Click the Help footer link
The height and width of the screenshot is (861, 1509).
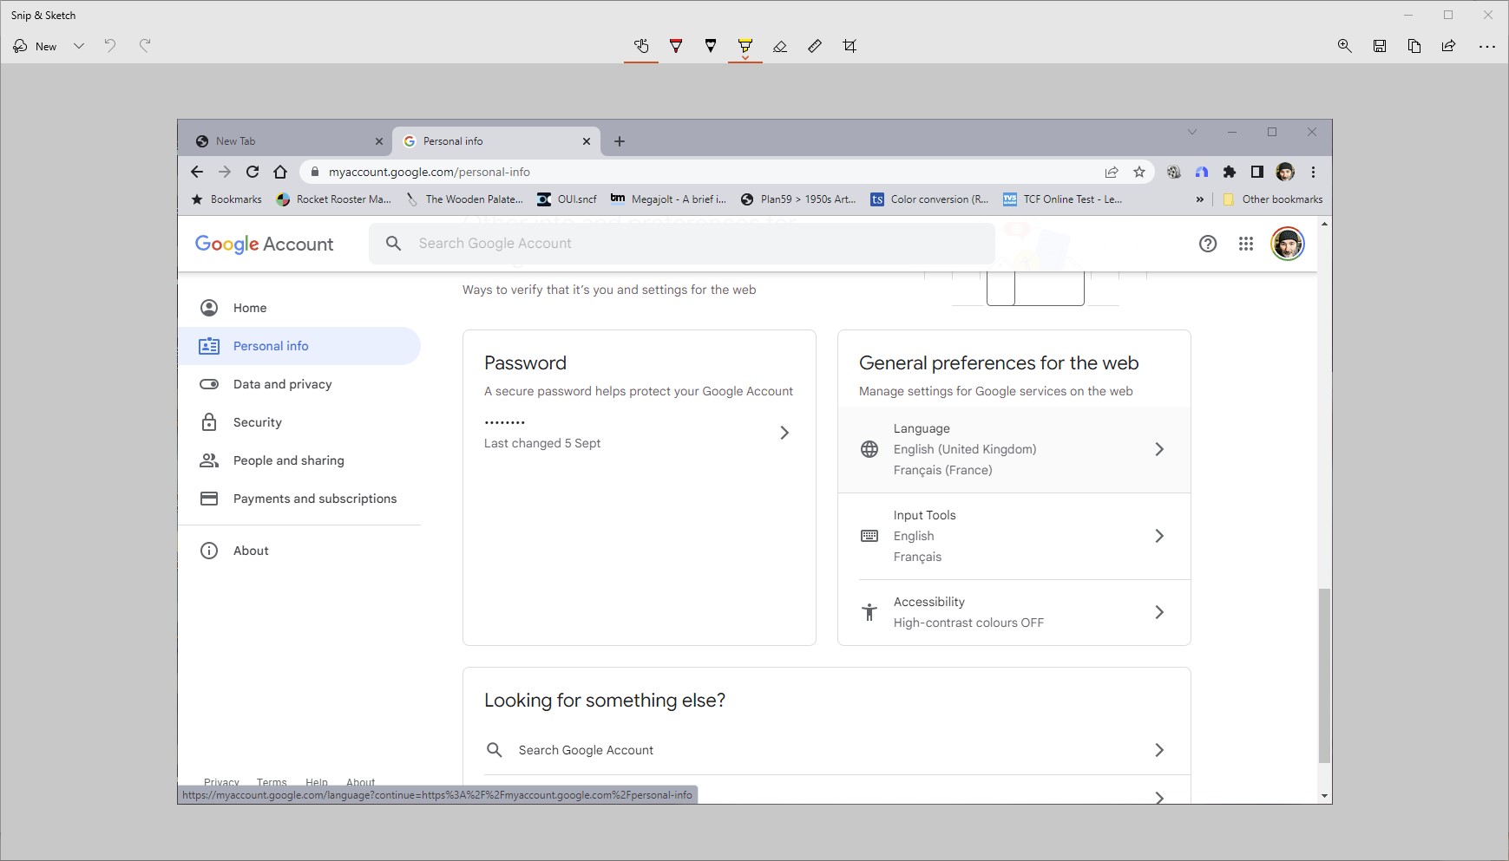(x=317, y=782)
